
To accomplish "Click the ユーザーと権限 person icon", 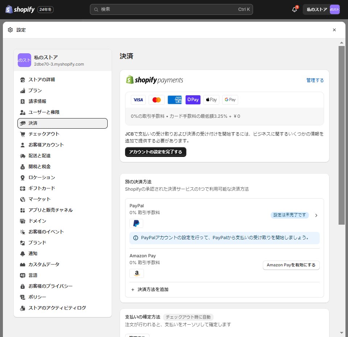I will [22, 112].
